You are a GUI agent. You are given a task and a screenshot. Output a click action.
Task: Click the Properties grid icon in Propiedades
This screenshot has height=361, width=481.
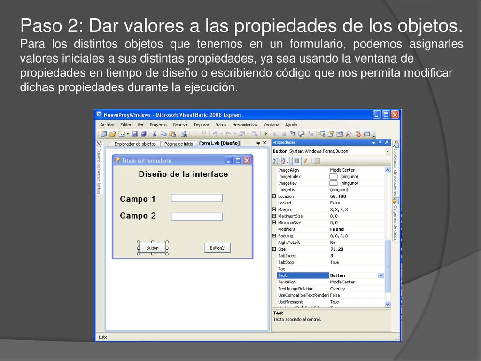tap(296, 161)
